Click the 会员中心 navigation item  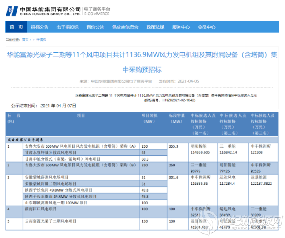pyautogui.click(x=206, y=27)
